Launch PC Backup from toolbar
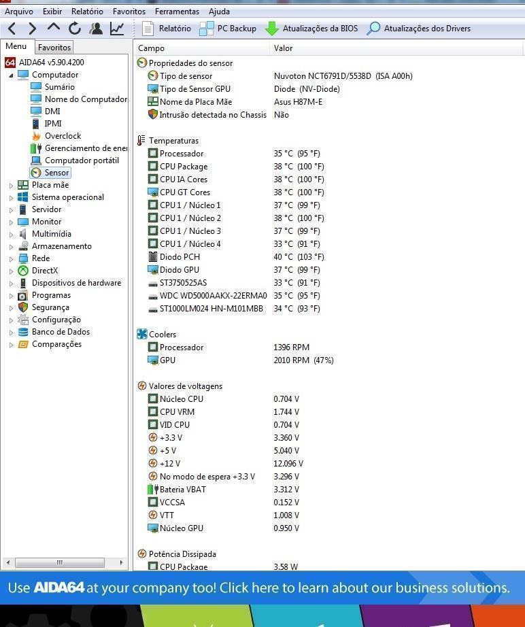The height and width of the screenshot is (627, 525). coord(228,29)
